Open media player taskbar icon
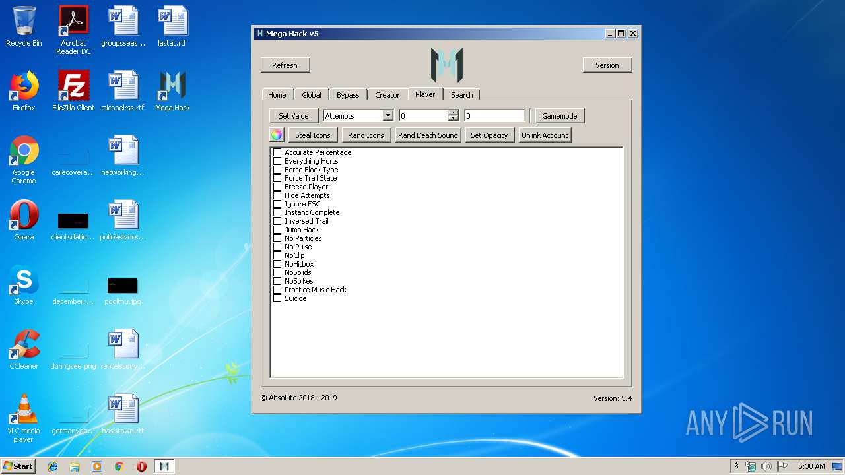The height and width of the screenshot is (475, 845). tap(97, 466)
